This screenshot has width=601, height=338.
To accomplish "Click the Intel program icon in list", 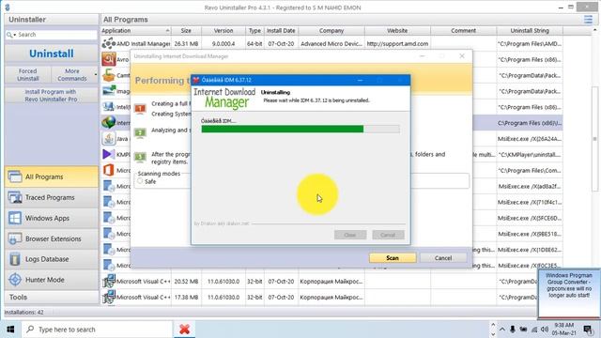I will 109,107.
